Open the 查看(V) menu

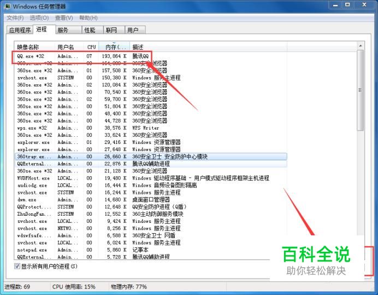(64, 18)
